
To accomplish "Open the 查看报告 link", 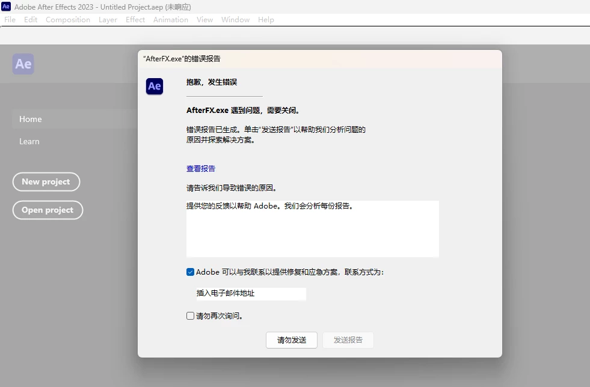I will click(x=201, y=168).
